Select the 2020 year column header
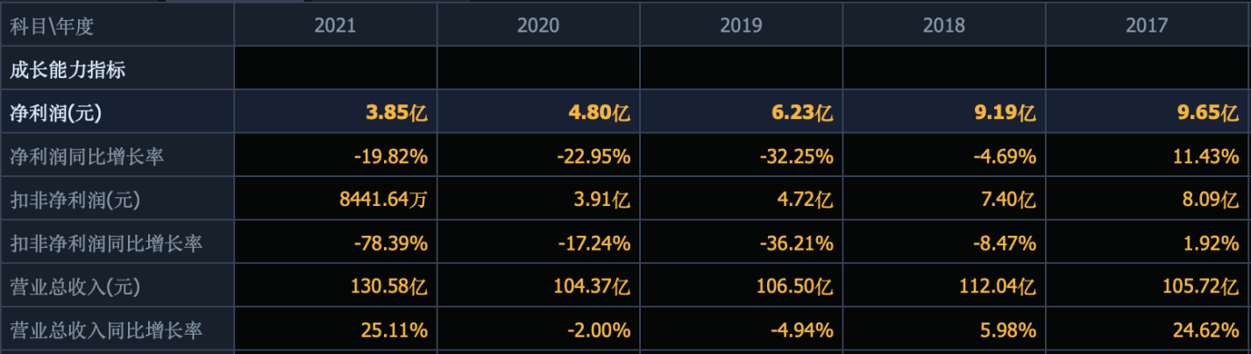The image size is (1251, 354). click(538, 25)
